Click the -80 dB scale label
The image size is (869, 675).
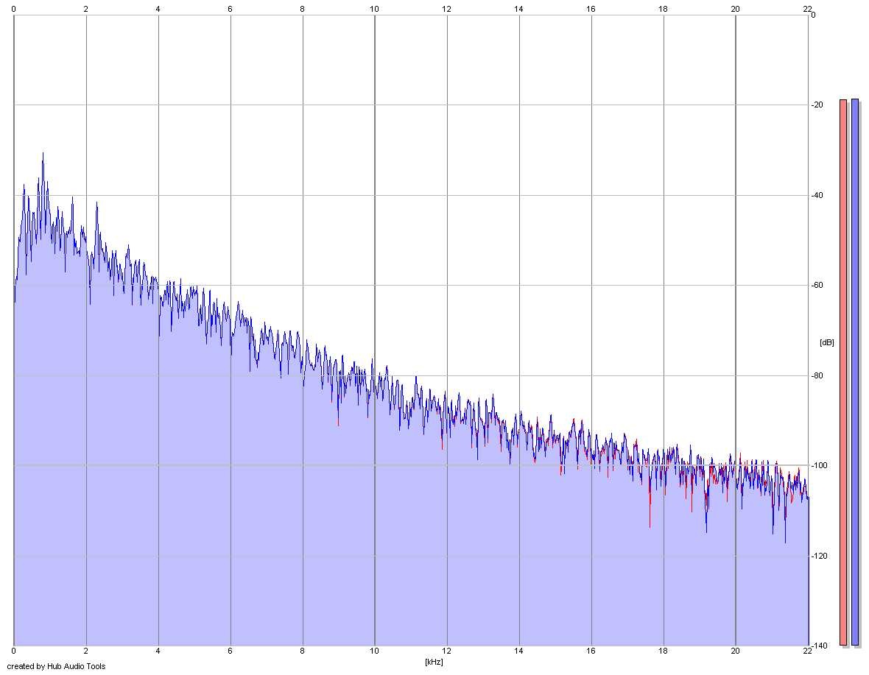(817, 376)
